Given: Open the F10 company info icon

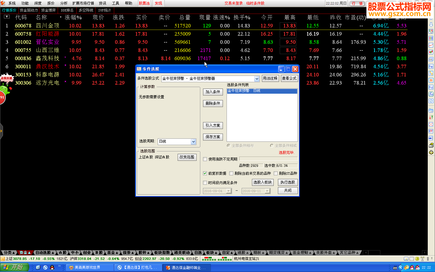Looking at the screenshot, I should tap(431, 66).
